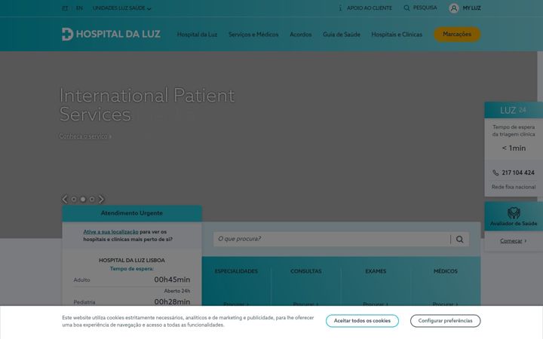Open the Consultas tile
The image size is (543, 339).
click(305, 281)
